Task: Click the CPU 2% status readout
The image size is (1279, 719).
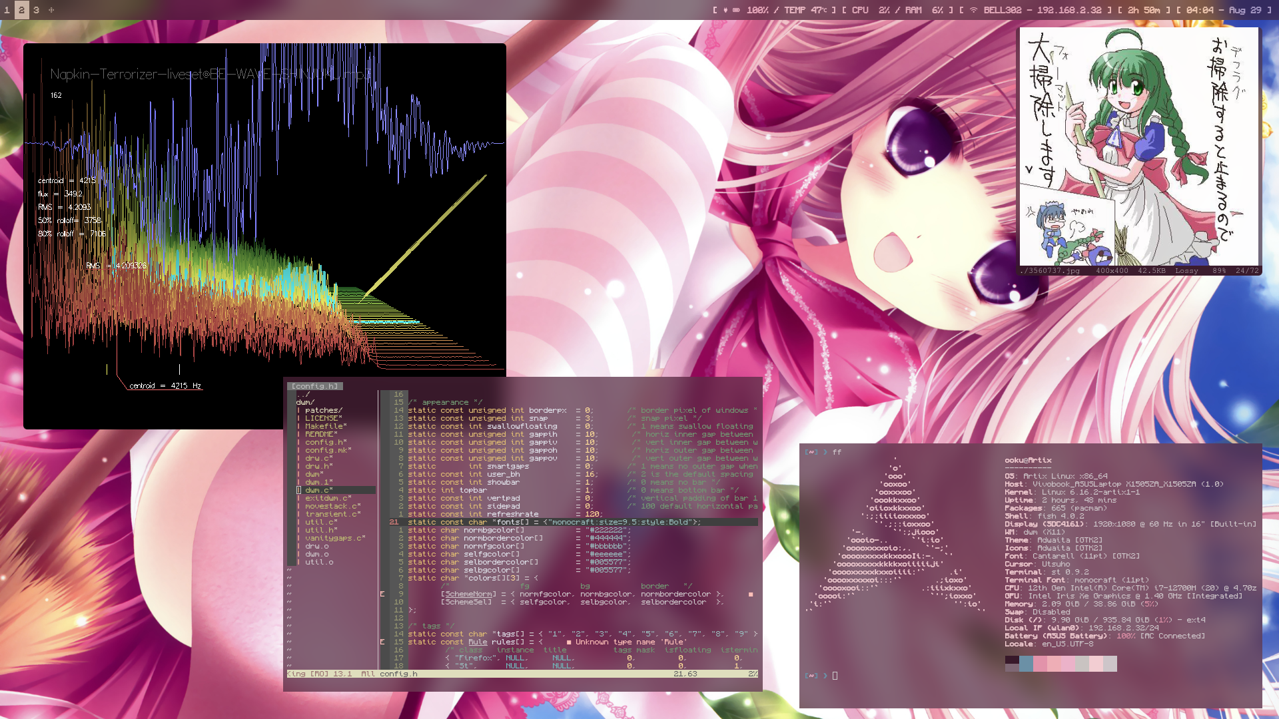Action: tap(871, 10)
